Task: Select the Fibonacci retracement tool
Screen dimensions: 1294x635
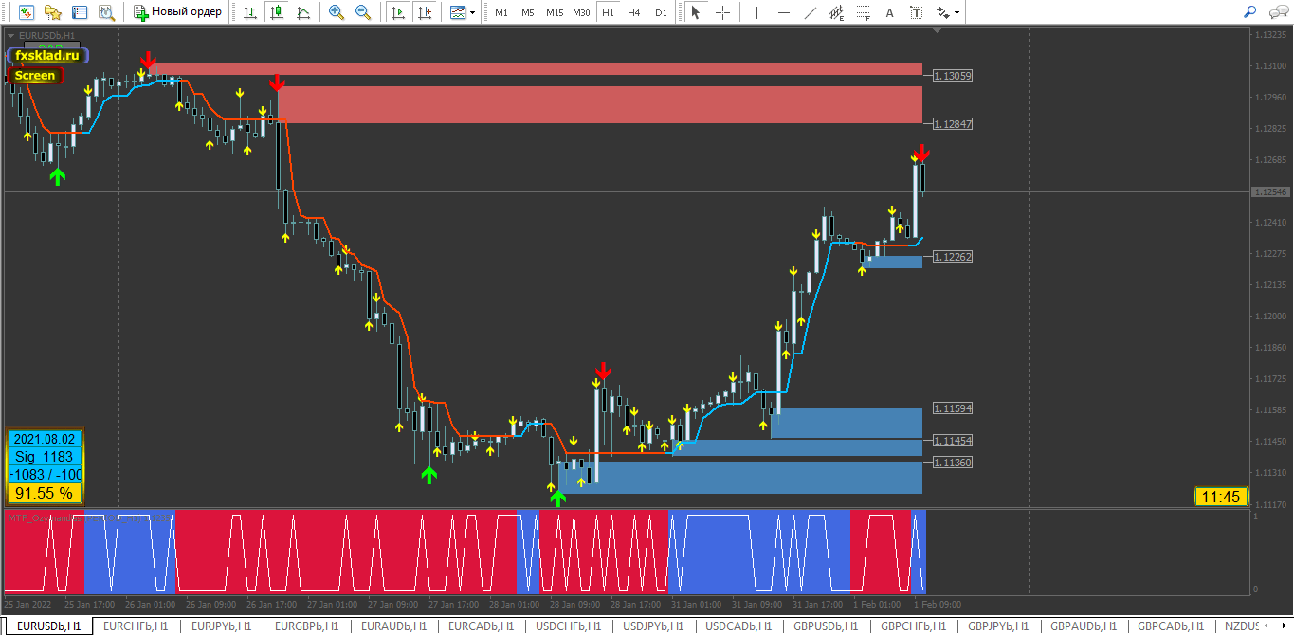Action: (863, 12)
